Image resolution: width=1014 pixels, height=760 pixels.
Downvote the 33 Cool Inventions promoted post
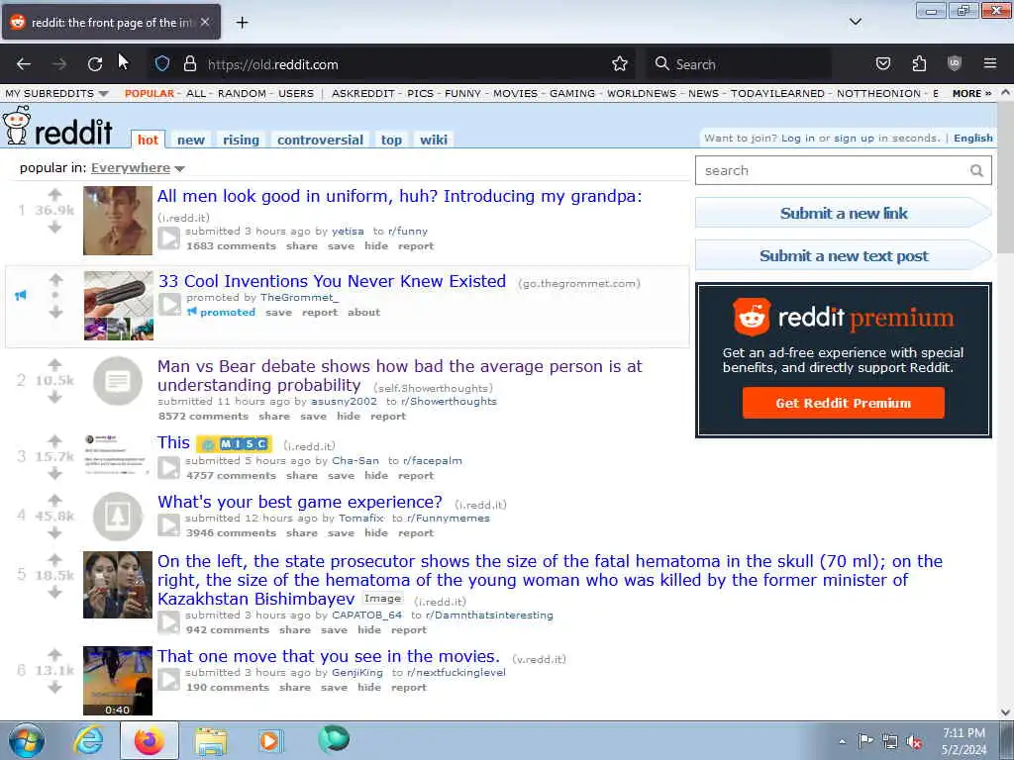[56, 312]
